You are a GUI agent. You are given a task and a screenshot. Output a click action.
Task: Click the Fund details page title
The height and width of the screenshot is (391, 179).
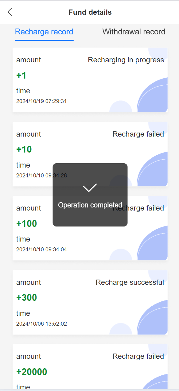(x=90, y=12)
